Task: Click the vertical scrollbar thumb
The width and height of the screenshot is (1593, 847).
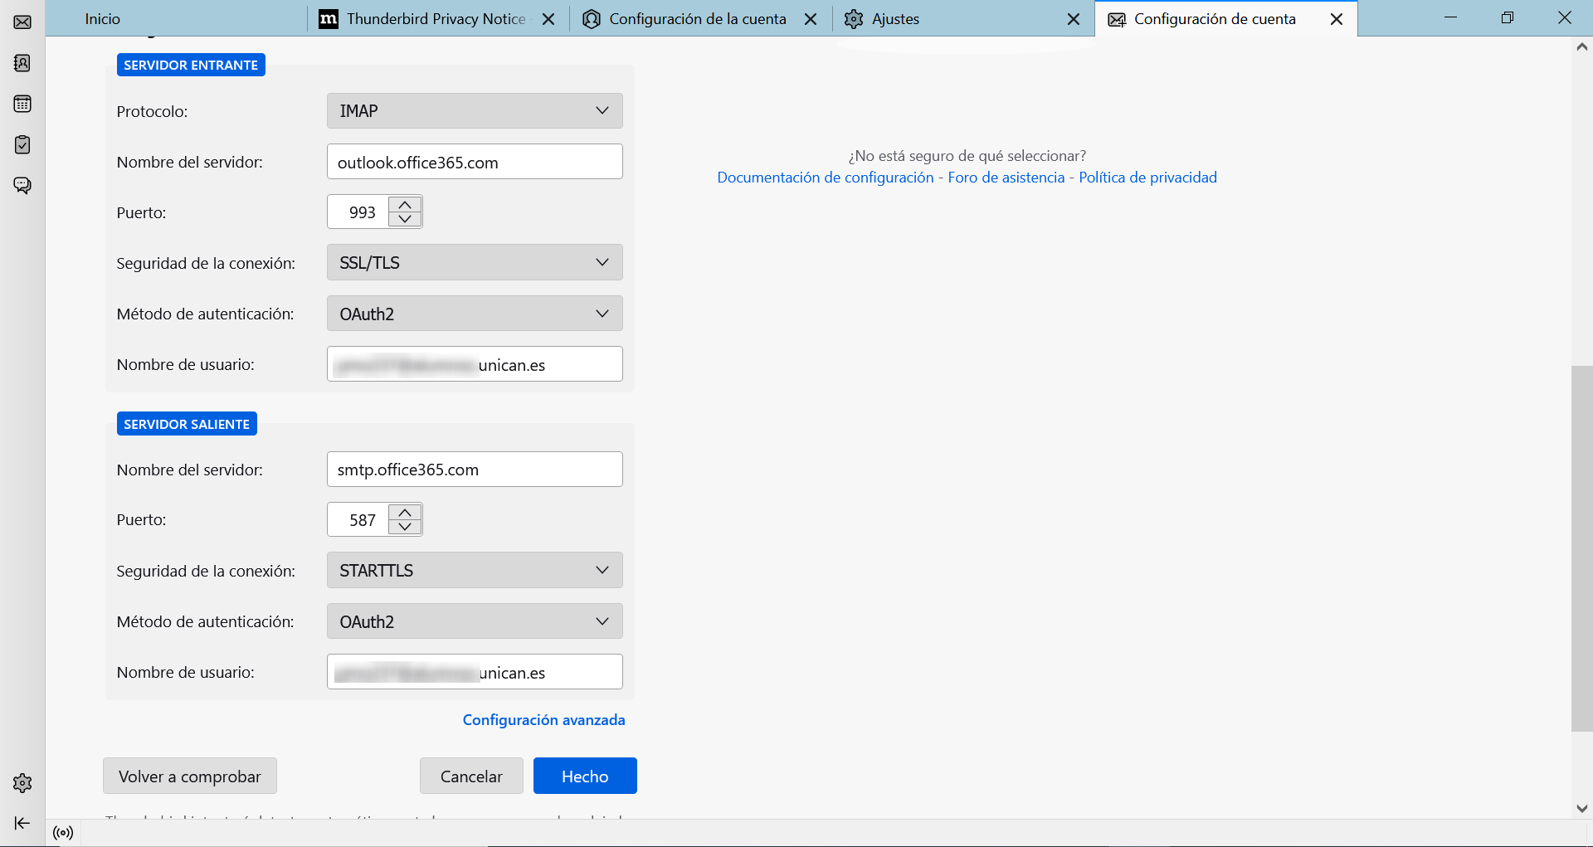Action: (1581, 548)
